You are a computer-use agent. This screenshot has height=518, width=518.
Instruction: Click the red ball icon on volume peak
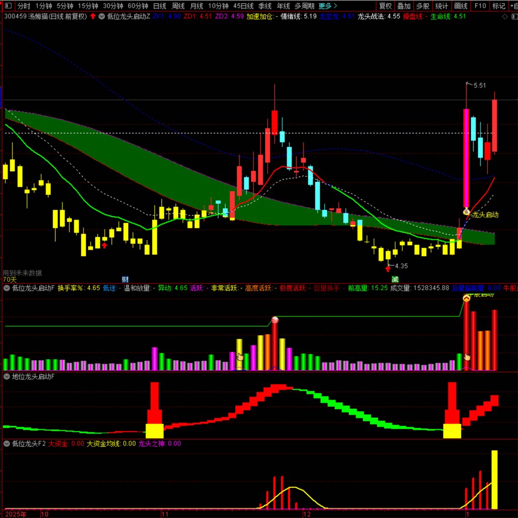coord(275,320)
